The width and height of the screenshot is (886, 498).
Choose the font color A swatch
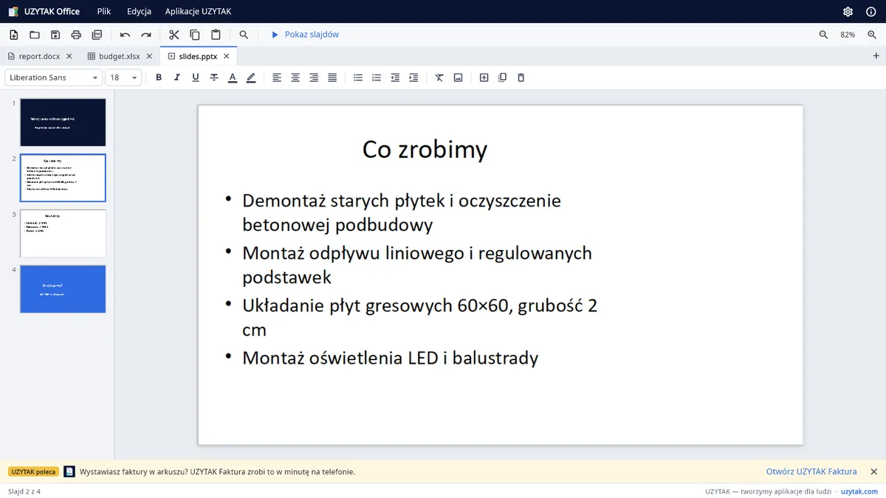(x=233, y=77)
